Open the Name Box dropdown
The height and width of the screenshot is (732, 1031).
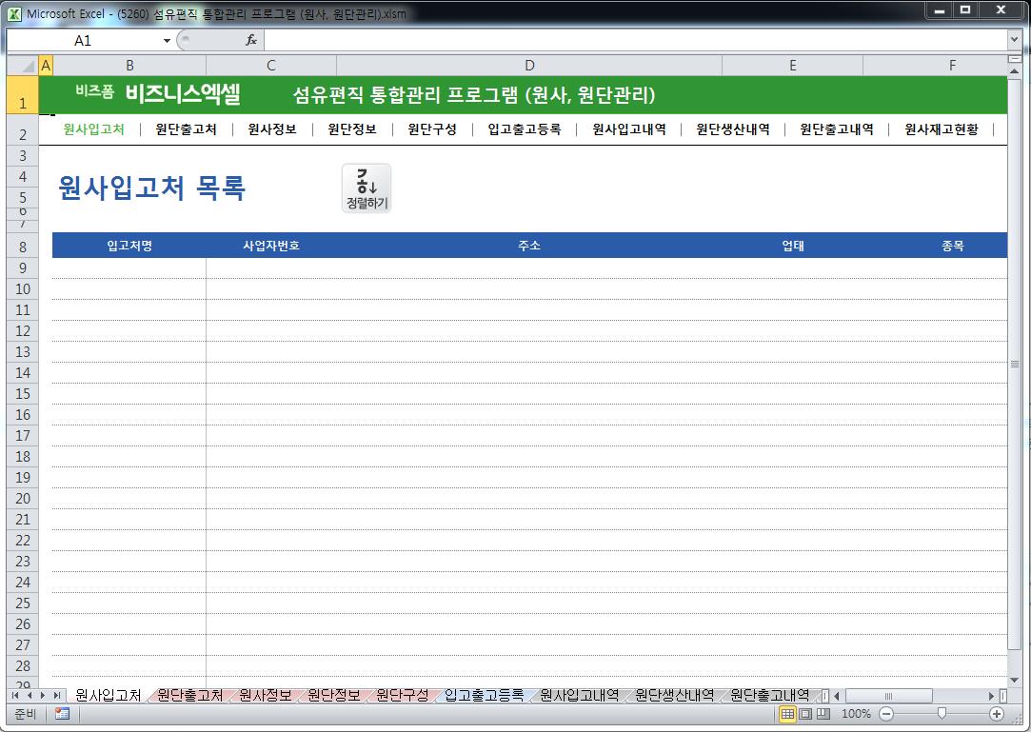[167, 40]
